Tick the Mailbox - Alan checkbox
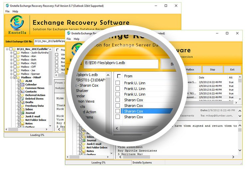Viewport: 246px width, 169px height. [15, 56]
